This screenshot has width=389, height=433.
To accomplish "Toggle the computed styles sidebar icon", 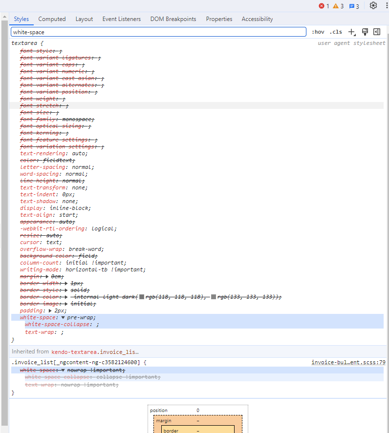I will coord(377,32).
